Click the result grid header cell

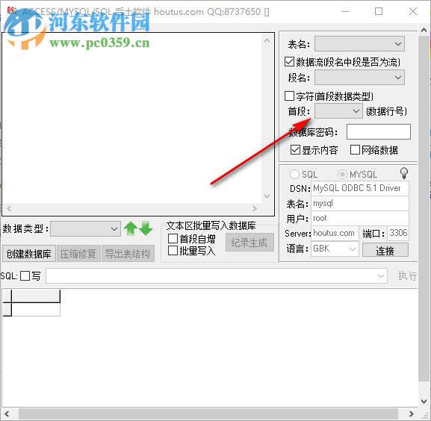(x=36, y=296)
